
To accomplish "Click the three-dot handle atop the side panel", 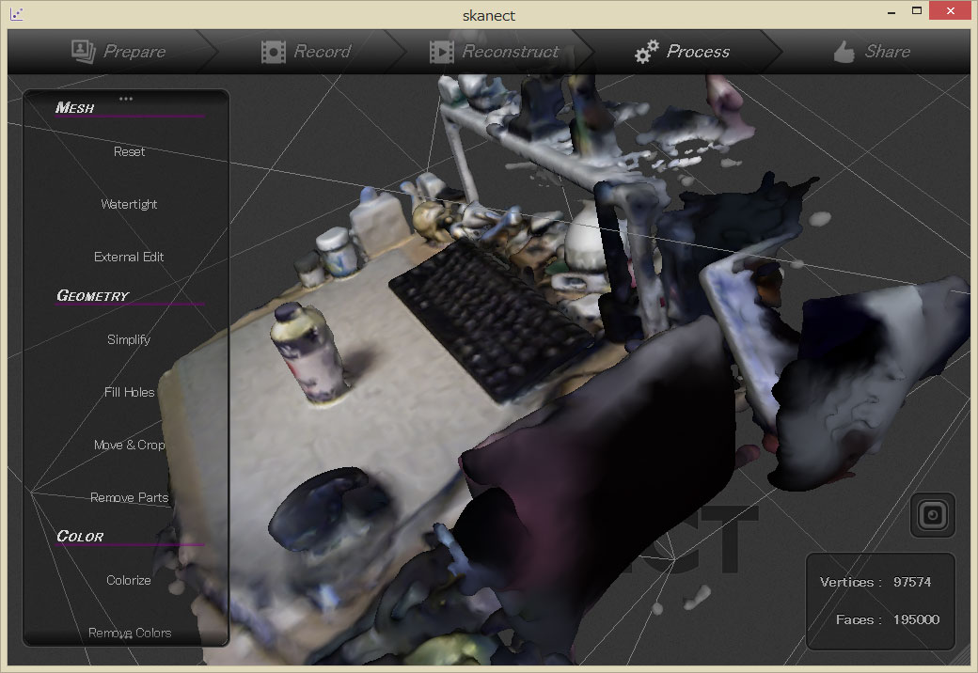I will (x=126, y=98).
